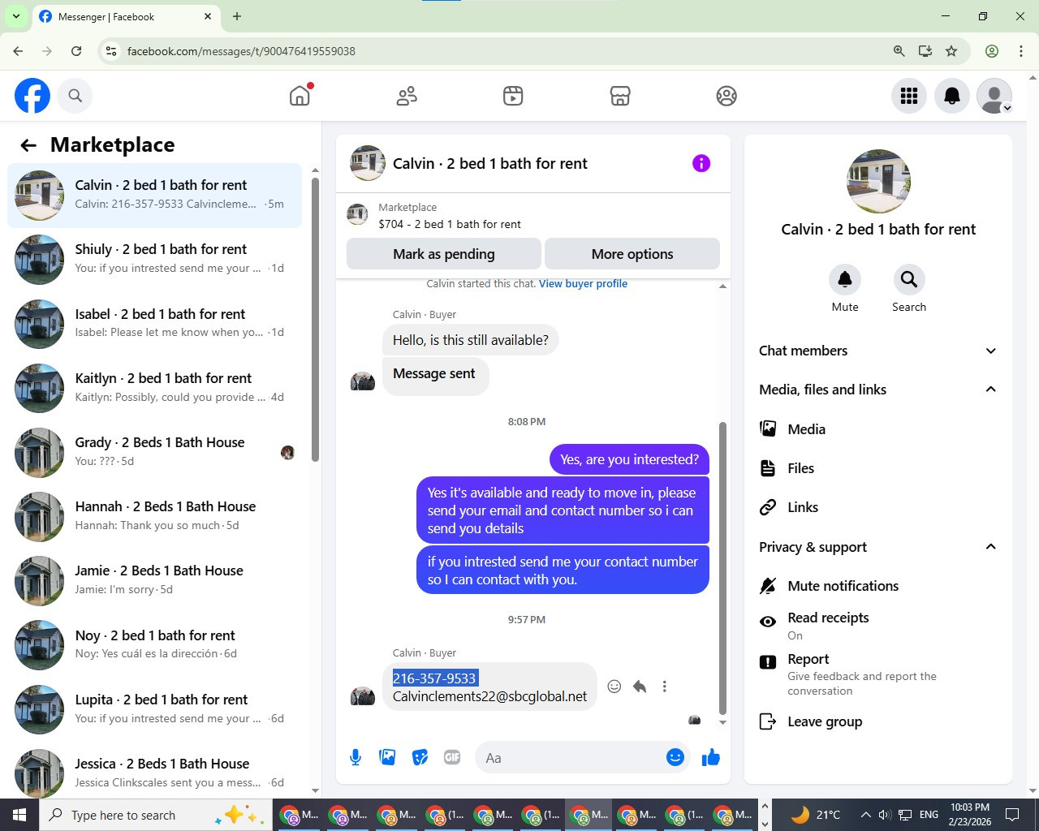Go to the Home feed icon
This screenshot has width=1039, height=831.
pos(300,96)
